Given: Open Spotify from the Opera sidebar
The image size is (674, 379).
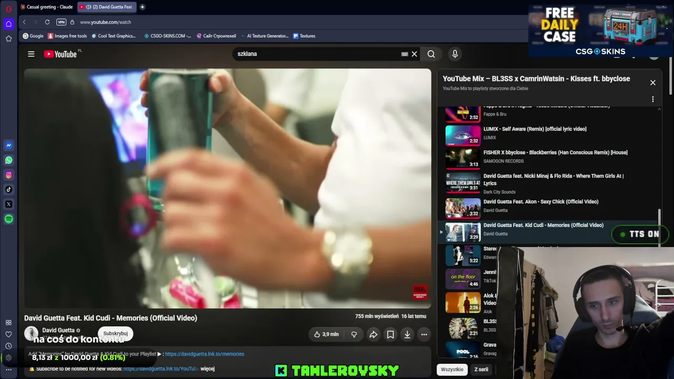Looking at the screenshot, I should point(8,219).
